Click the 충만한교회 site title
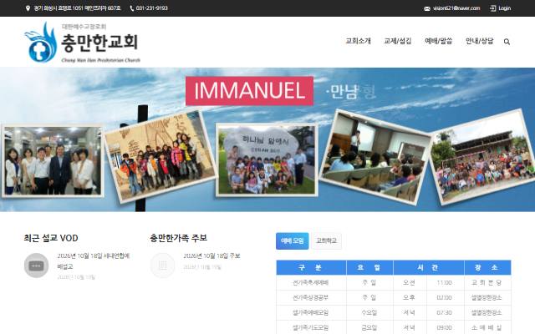Screen dimensions: 535x334 (x=99, y=43)
